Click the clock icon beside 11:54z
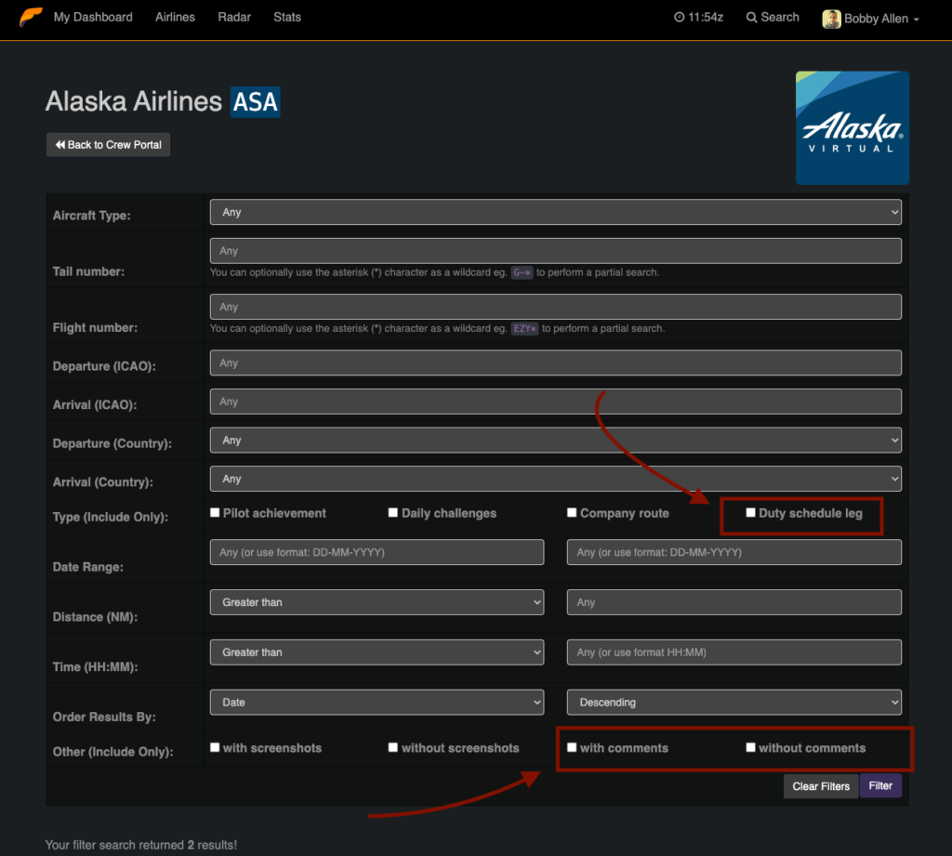The width and height of the screenshot is (952, 856). tap(679, 17)
